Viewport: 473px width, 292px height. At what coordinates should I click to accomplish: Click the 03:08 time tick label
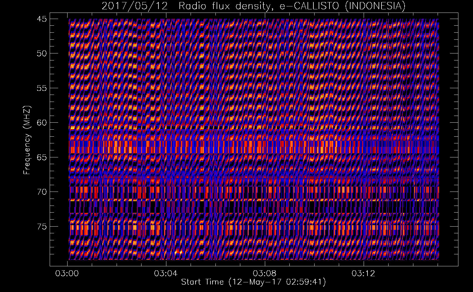[x=265, y=274]
